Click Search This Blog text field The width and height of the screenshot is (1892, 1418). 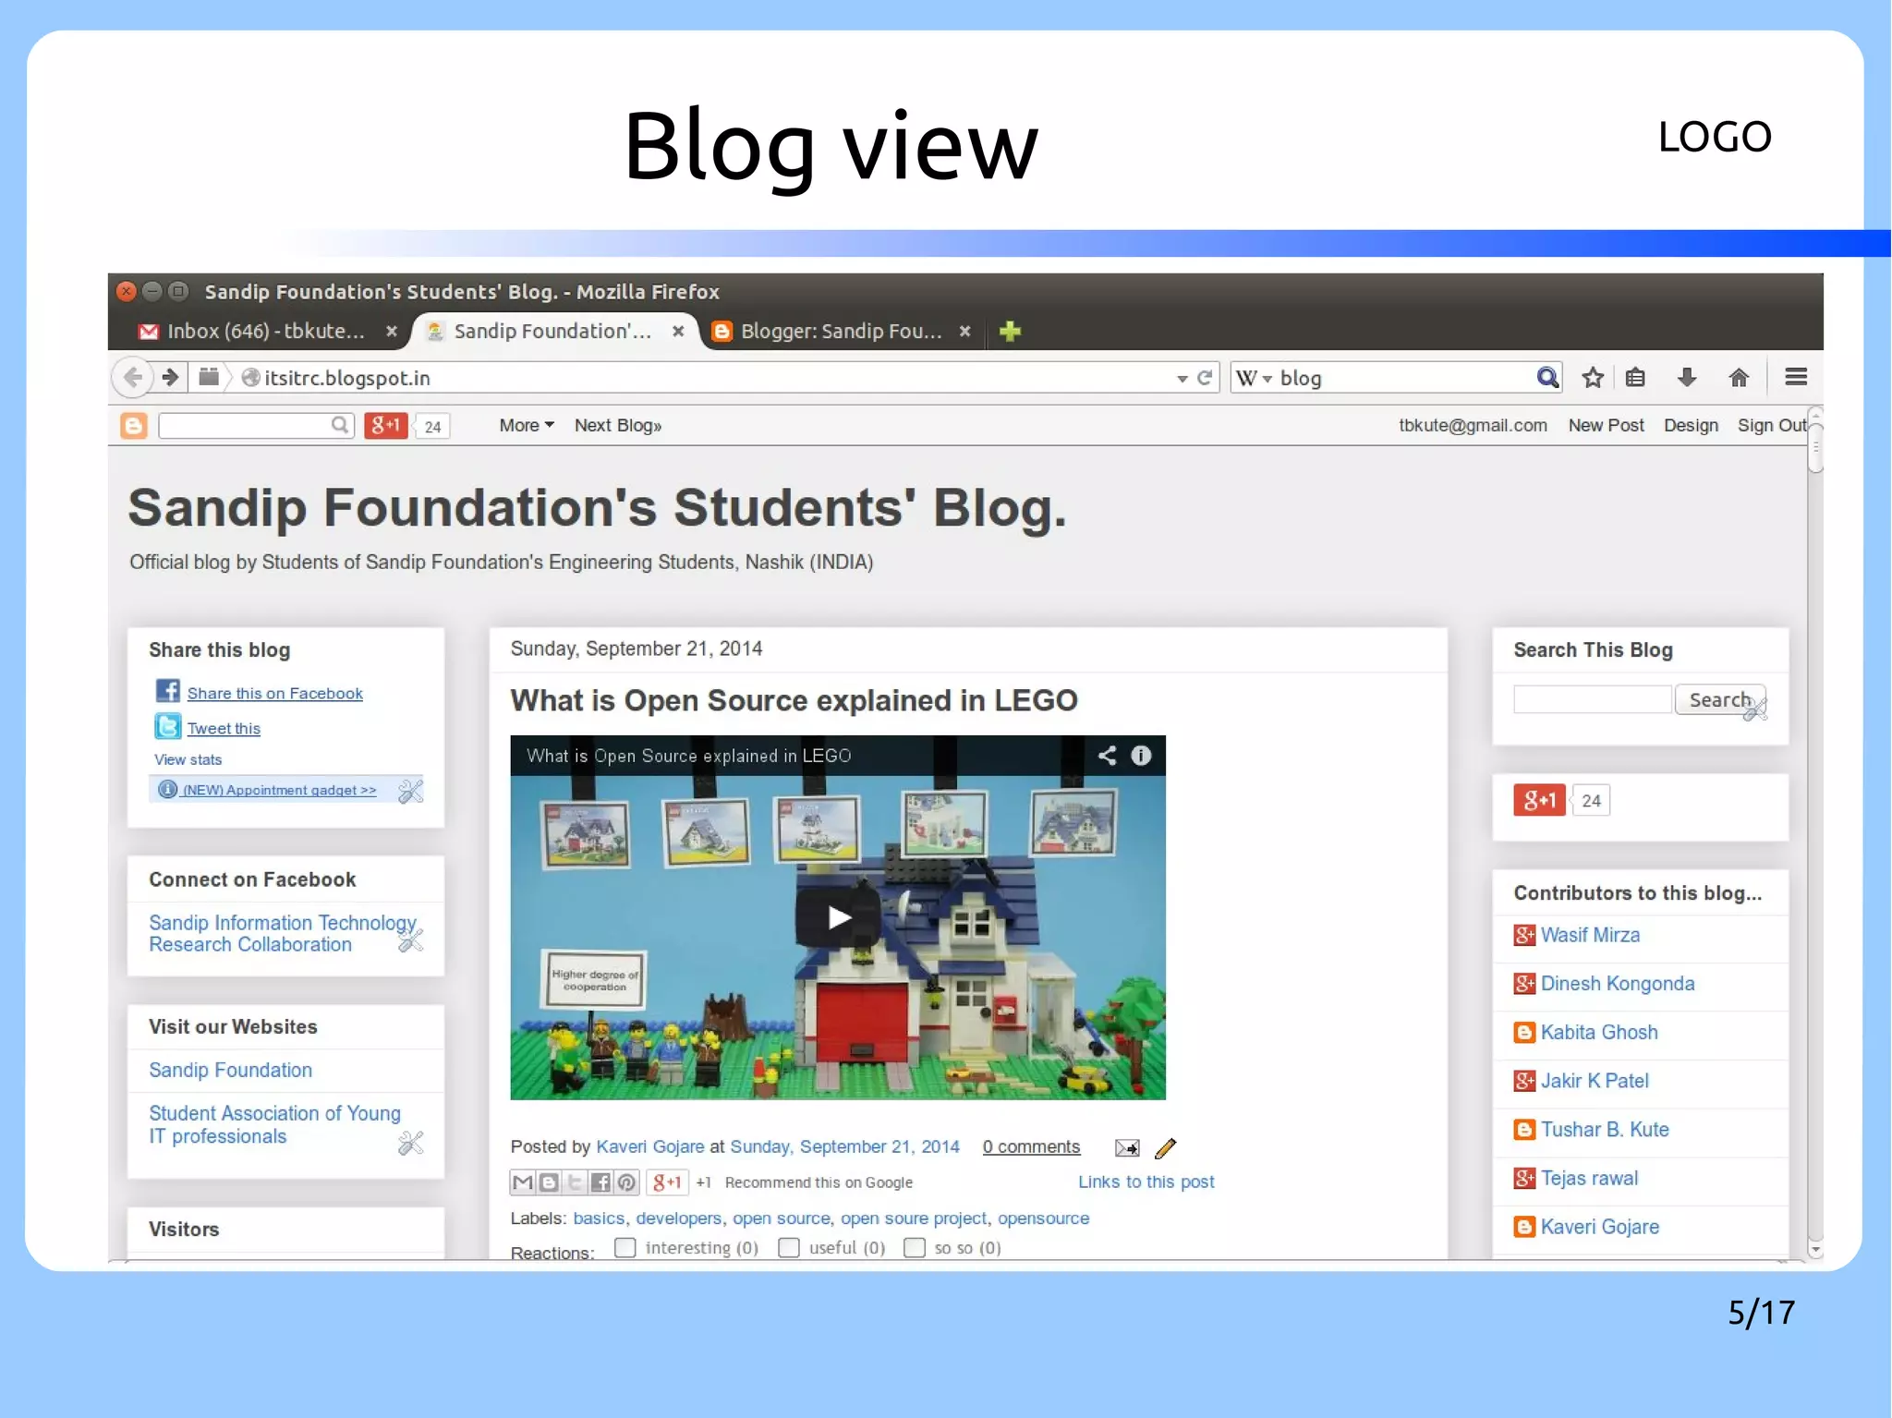click(x=1593, y=699)
